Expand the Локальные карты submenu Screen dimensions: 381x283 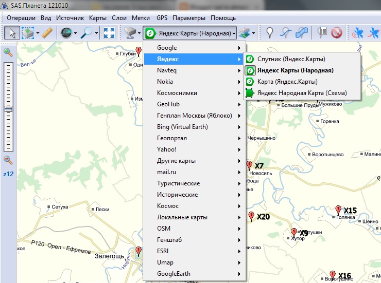point(195,217)
